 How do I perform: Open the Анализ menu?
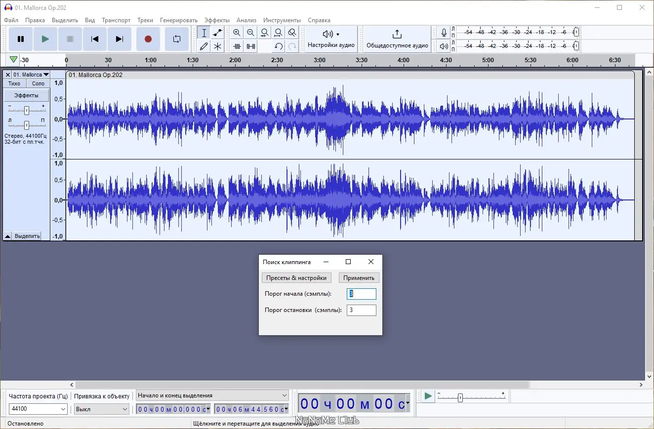point(246,20)
